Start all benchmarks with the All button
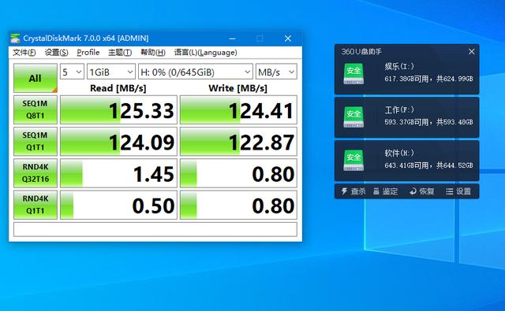Screen dimensions: 505x311 click(36, 78)
